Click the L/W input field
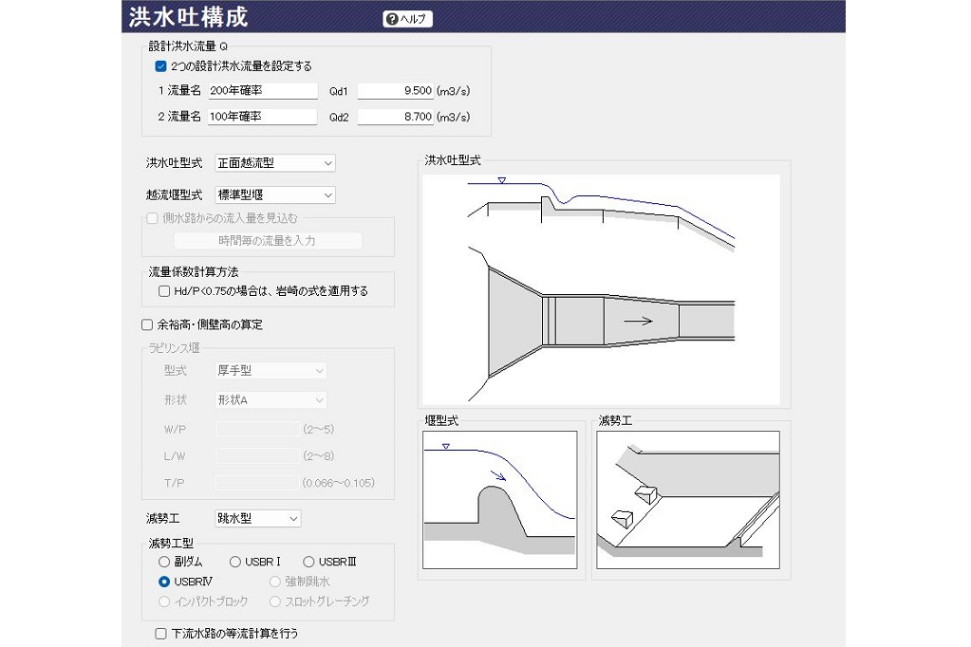Screen dimensions: 971x647 click(257, 456)
